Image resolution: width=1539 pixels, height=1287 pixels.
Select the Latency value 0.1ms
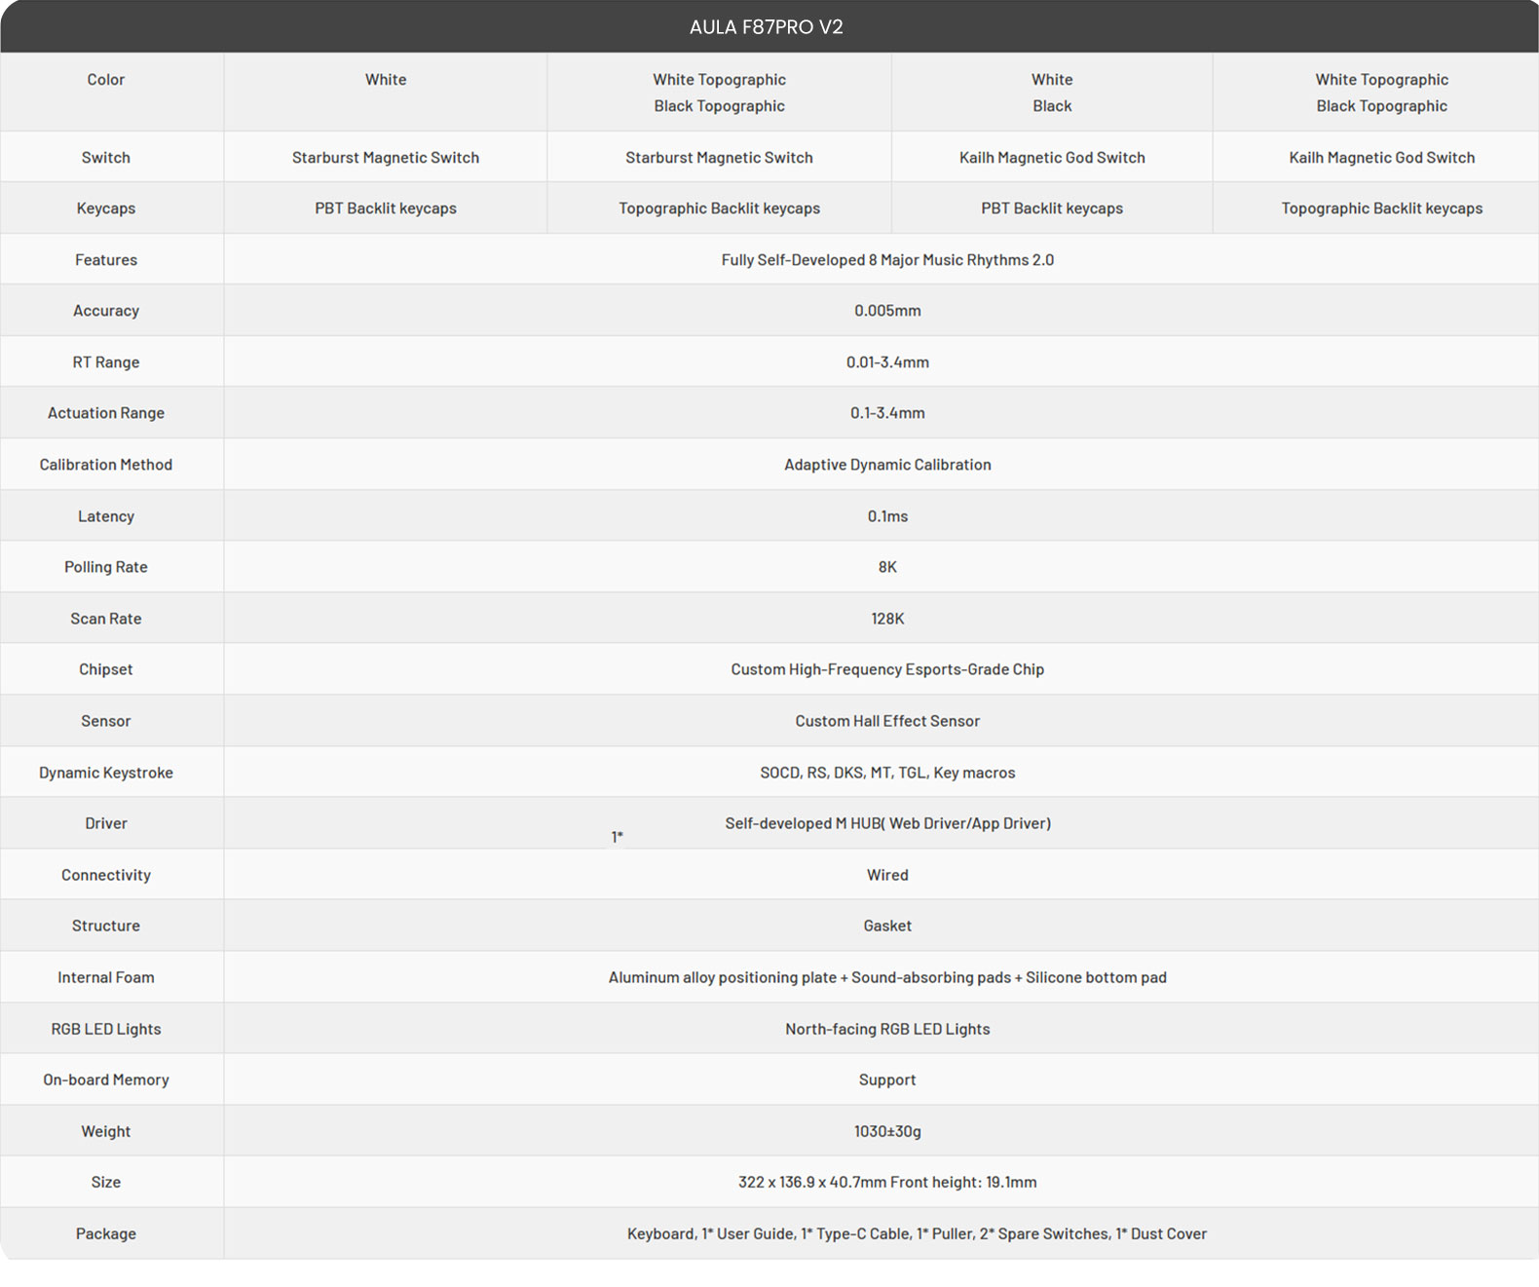click(887, 516)
